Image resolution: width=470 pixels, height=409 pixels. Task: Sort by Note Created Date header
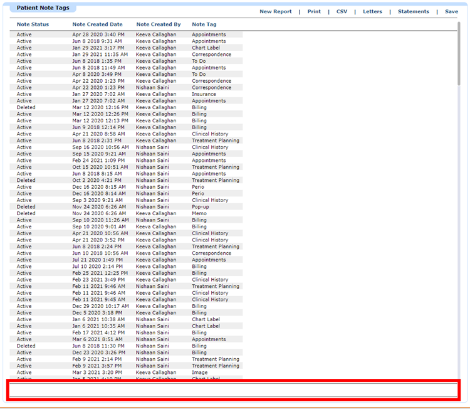97,24
